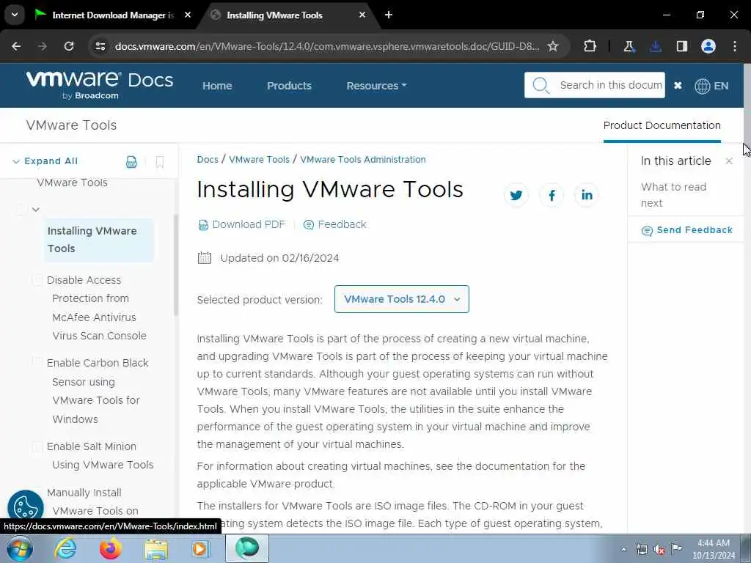Click the browser forward arrow
The image size is (751, 563).
[x=43, y=46]
